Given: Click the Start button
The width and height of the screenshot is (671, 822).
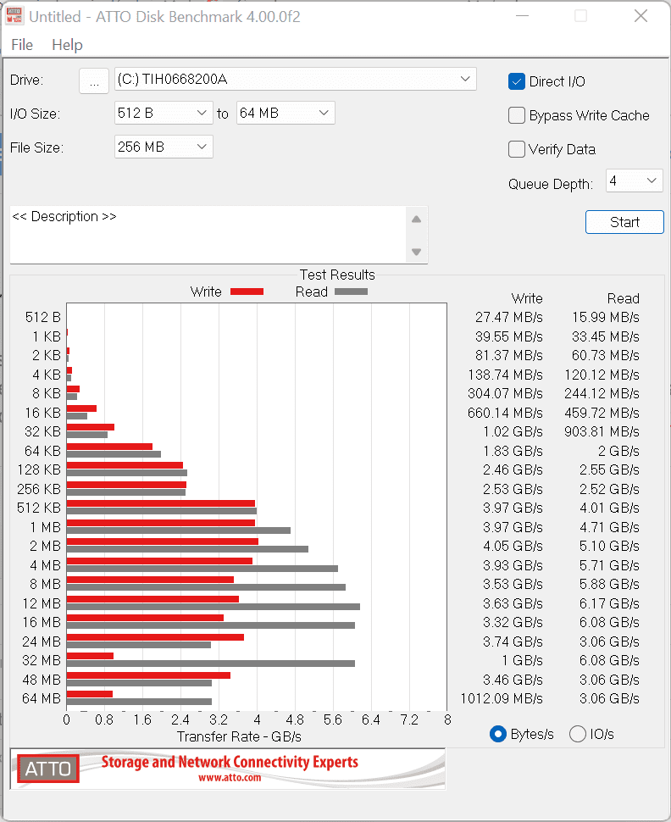Looking at the screenshot, I should coord(624,222).
